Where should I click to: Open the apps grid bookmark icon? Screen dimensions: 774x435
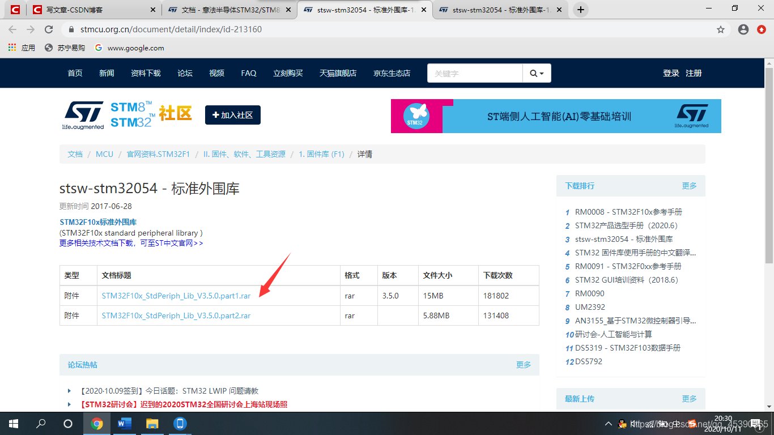pyautogui.click(x=12, y=48)
